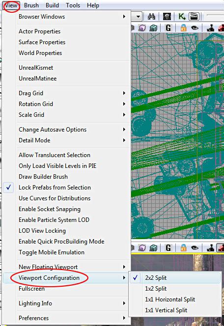Select 1x2 Split layout
Image resolution: width=224 pixels, height=326 pixels.
tap(175, 289)
